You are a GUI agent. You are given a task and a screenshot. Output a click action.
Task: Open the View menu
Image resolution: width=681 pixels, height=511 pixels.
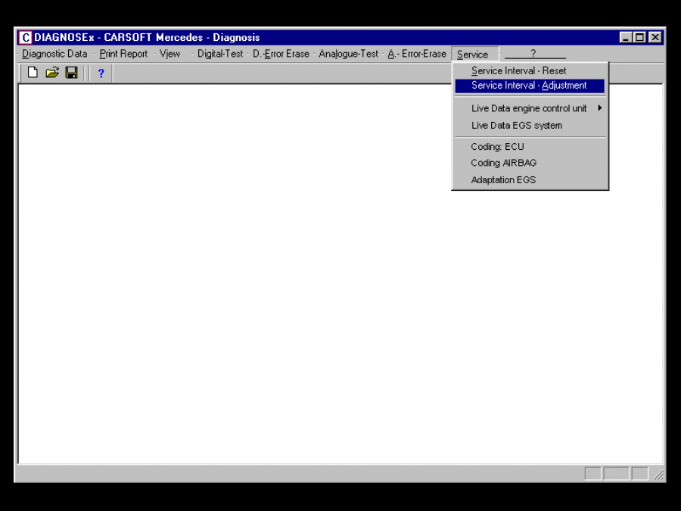click(x=170, y=54)
